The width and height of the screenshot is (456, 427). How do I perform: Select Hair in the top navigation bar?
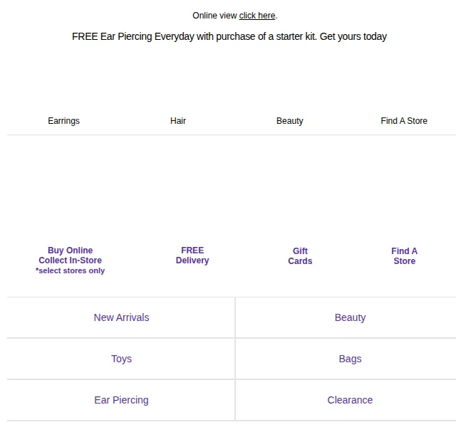pos(178,120)
